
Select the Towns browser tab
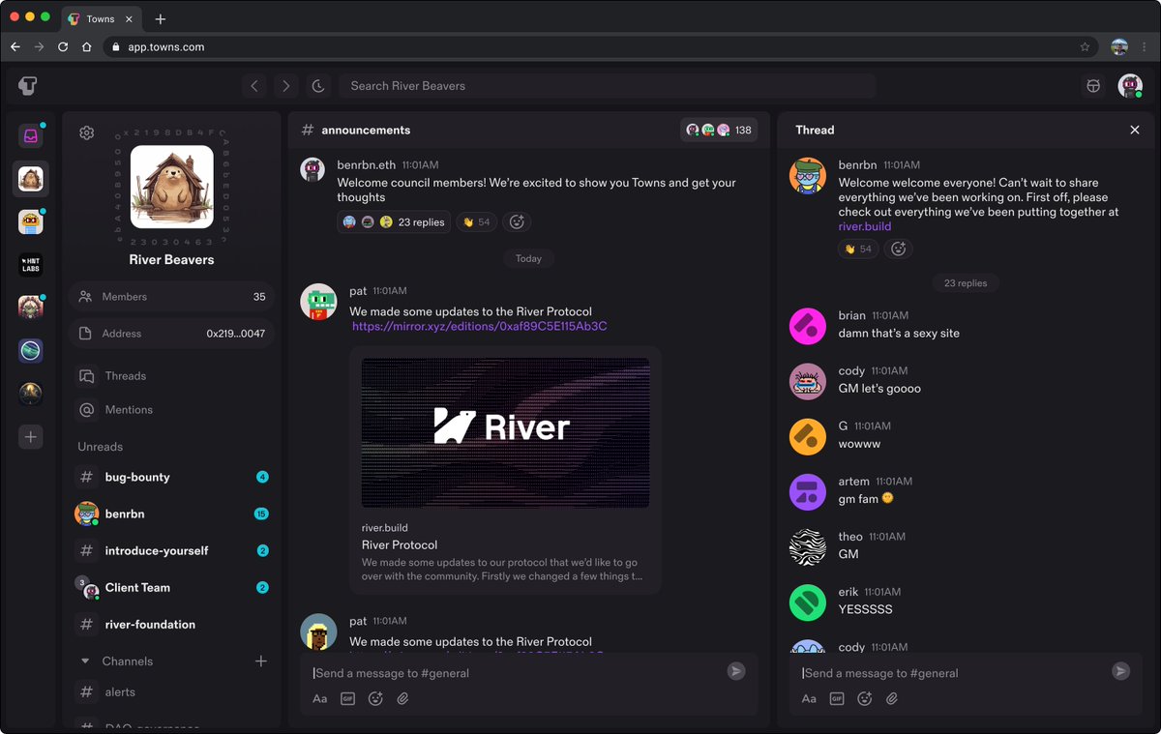(x=101, y=19)
